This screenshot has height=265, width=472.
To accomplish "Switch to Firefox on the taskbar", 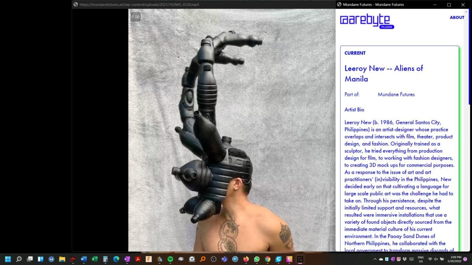I will (x=246, y=259).
